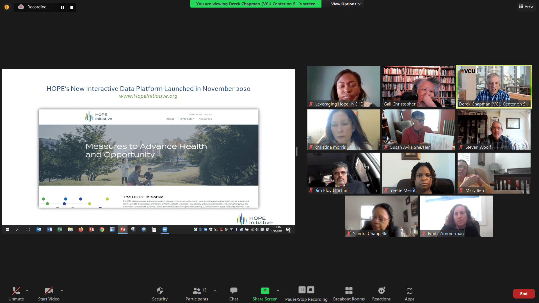Pause recording from the top recording bar

coord(62,7)
